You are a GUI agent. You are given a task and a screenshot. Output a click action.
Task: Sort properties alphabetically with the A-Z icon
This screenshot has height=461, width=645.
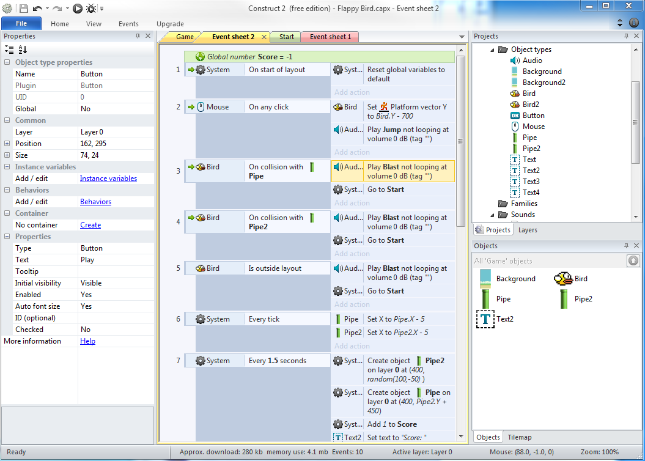[23, 50]
